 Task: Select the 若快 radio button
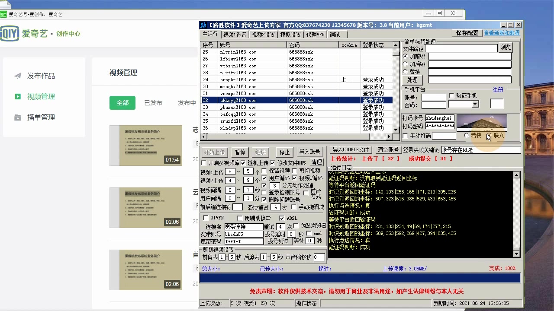click(x=466, y=135)
